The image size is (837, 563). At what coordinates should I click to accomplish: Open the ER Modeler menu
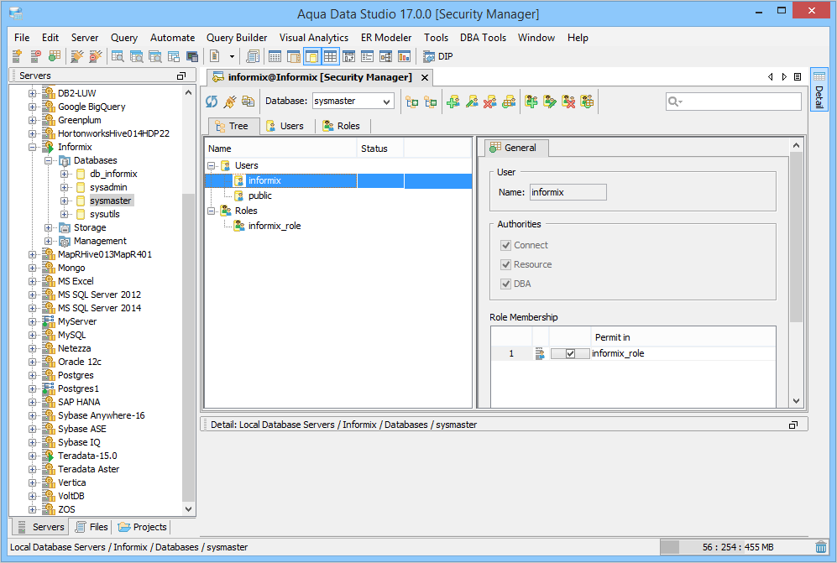386,38
